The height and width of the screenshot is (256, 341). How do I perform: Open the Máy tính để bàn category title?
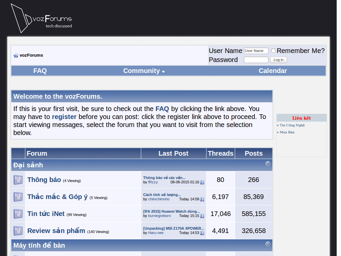tap(39, 245)
